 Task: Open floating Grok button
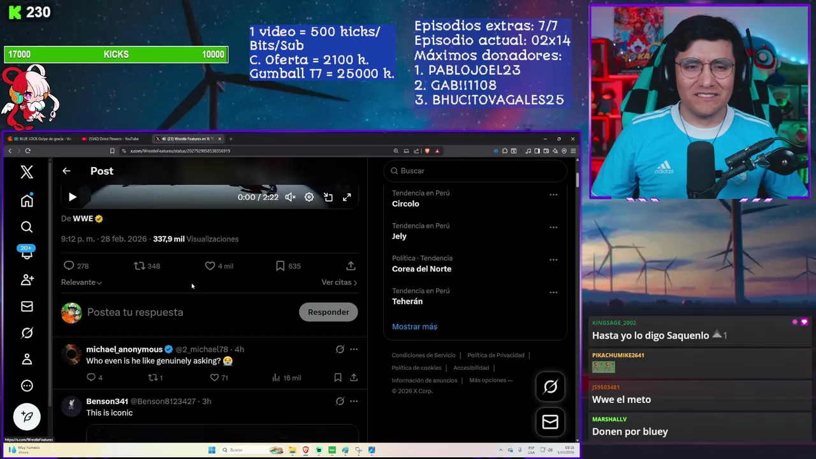coord(550,387)
